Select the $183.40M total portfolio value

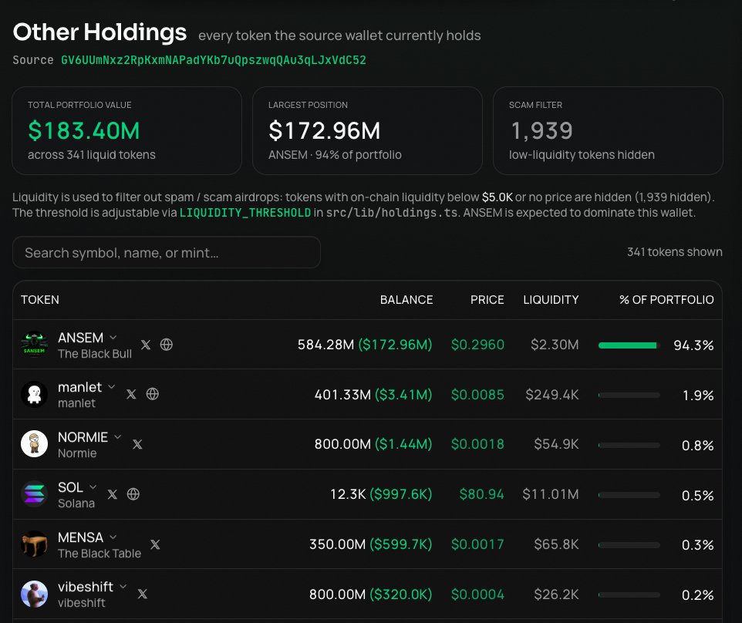click(x=84, y=131)
